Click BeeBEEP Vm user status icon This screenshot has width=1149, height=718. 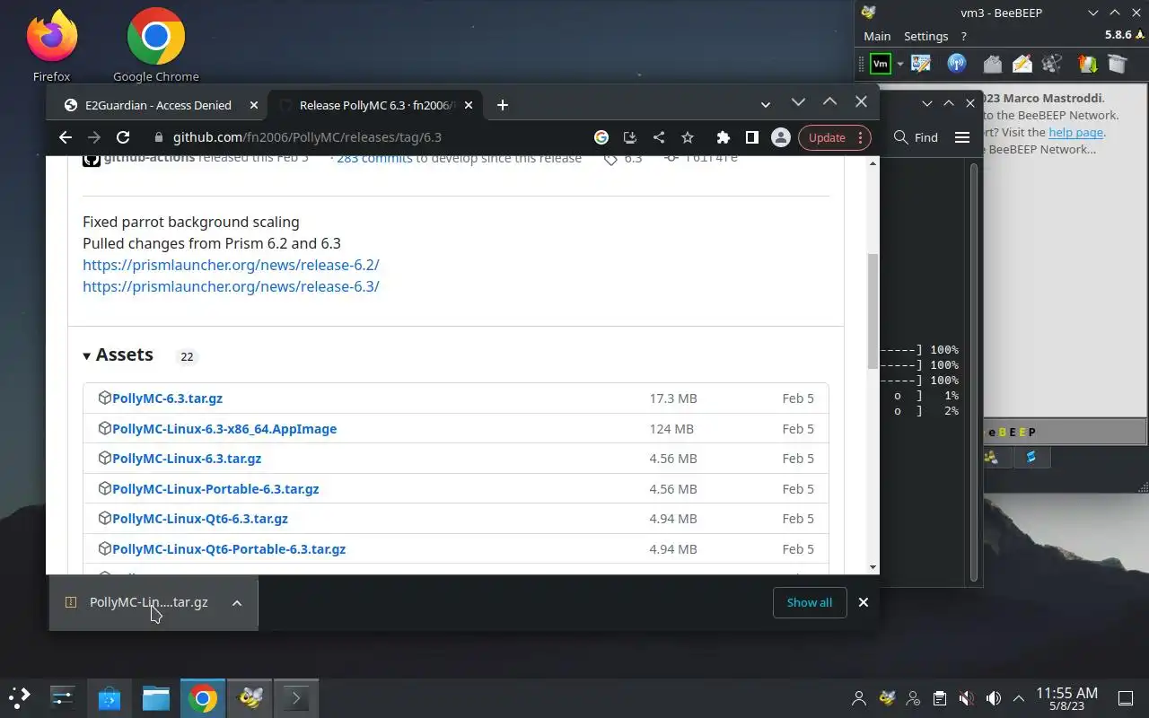point(881,64)
